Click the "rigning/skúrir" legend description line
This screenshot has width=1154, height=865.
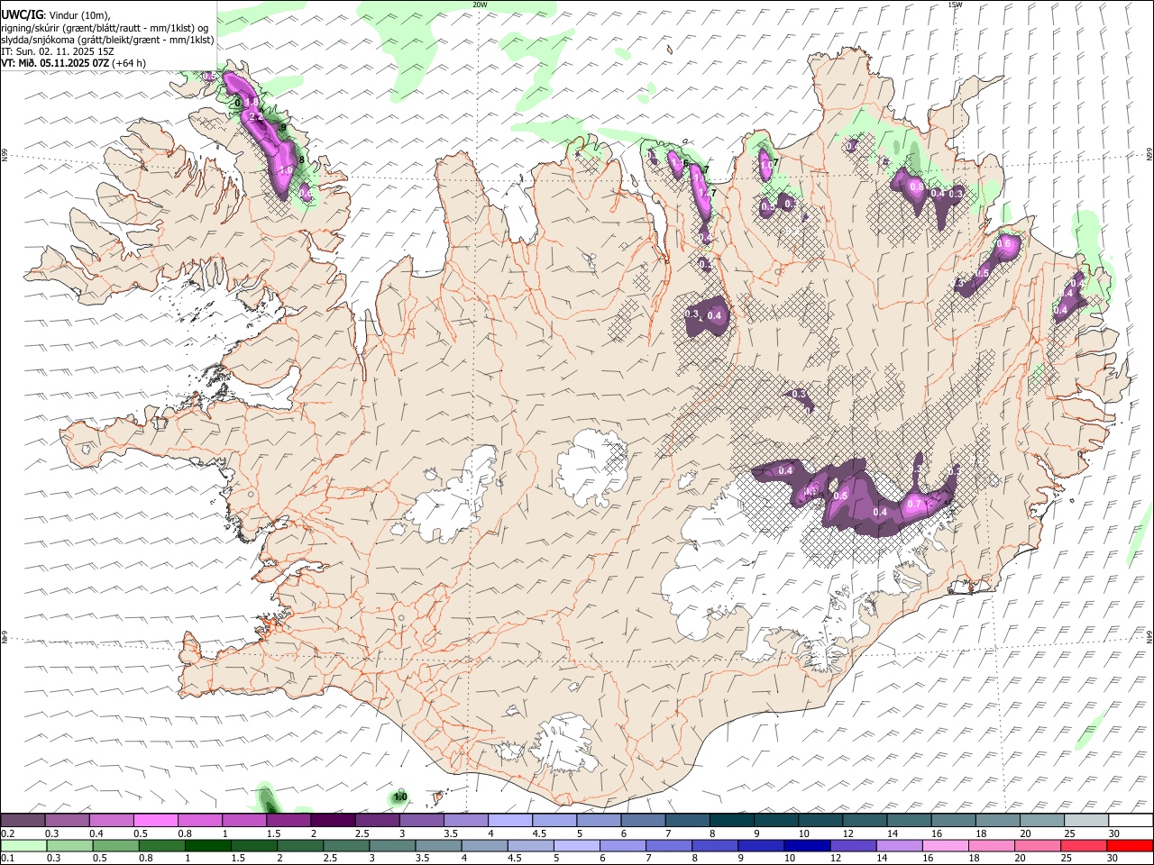pyautogui.click(x=105, y=27)
